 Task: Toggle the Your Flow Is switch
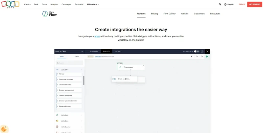pyautogui.click(x=197, y=52)
